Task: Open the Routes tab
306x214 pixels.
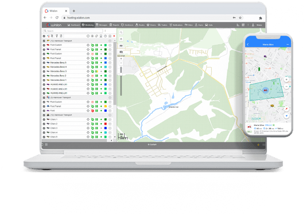Action: [x=140, y=25]
